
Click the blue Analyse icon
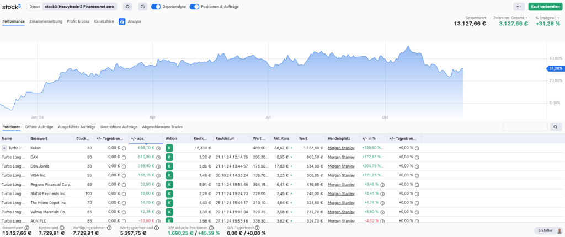[x=122, y=21]
